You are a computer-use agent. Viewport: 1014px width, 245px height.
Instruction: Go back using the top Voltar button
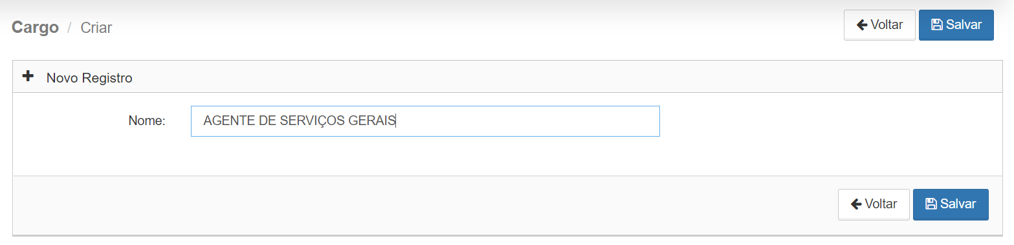pos(879,25)
